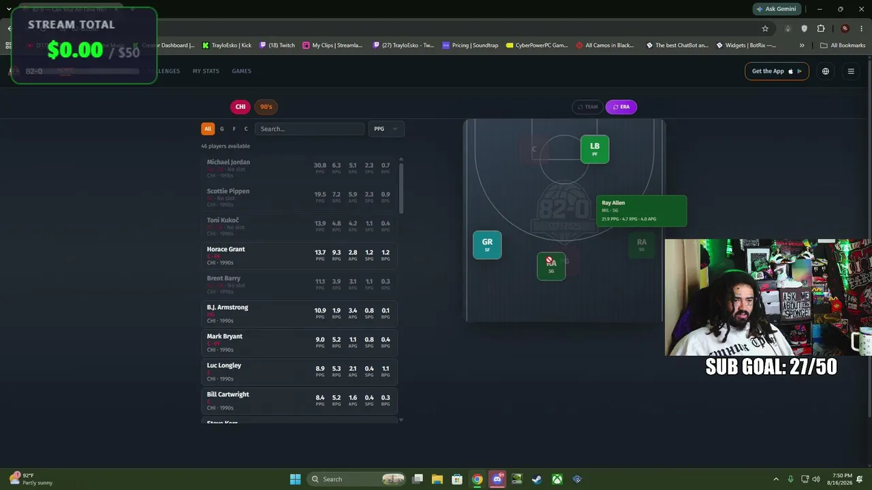Click the Scottie Pippen row
Image resolution: width=872 pixels, height=490 pixels.
299,198
